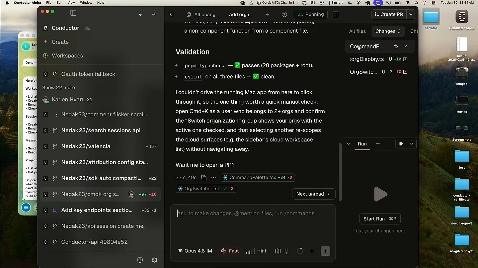Stage orgDisplay.ts with its plus box
The width and height of the screenshot is (478, 268).
pos(405,59)
